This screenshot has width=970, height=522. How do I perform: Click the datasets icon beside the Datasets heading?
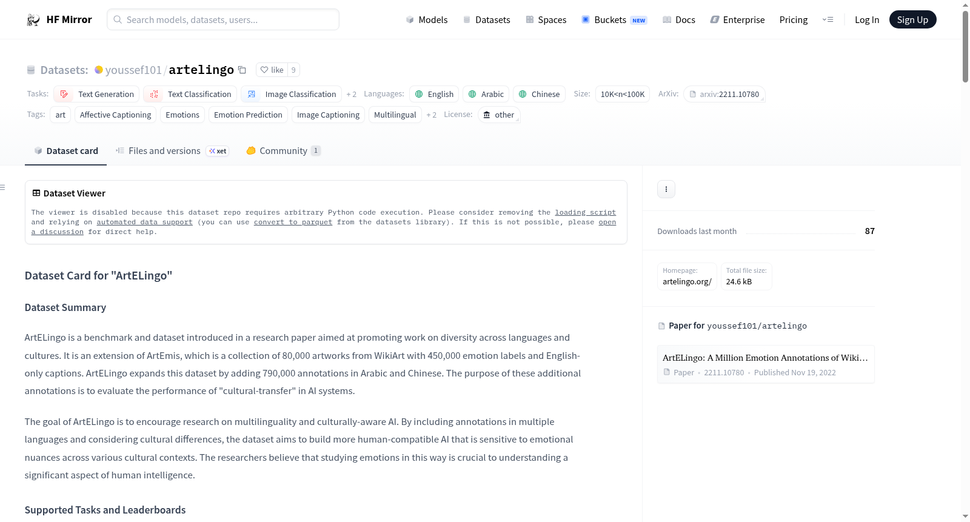[31, 70]
